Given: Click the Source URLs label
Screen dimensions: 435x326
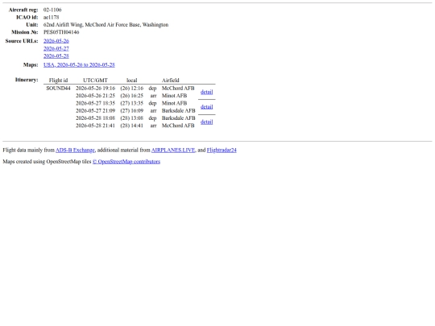Looking at the screenshot, I should 22,41.
